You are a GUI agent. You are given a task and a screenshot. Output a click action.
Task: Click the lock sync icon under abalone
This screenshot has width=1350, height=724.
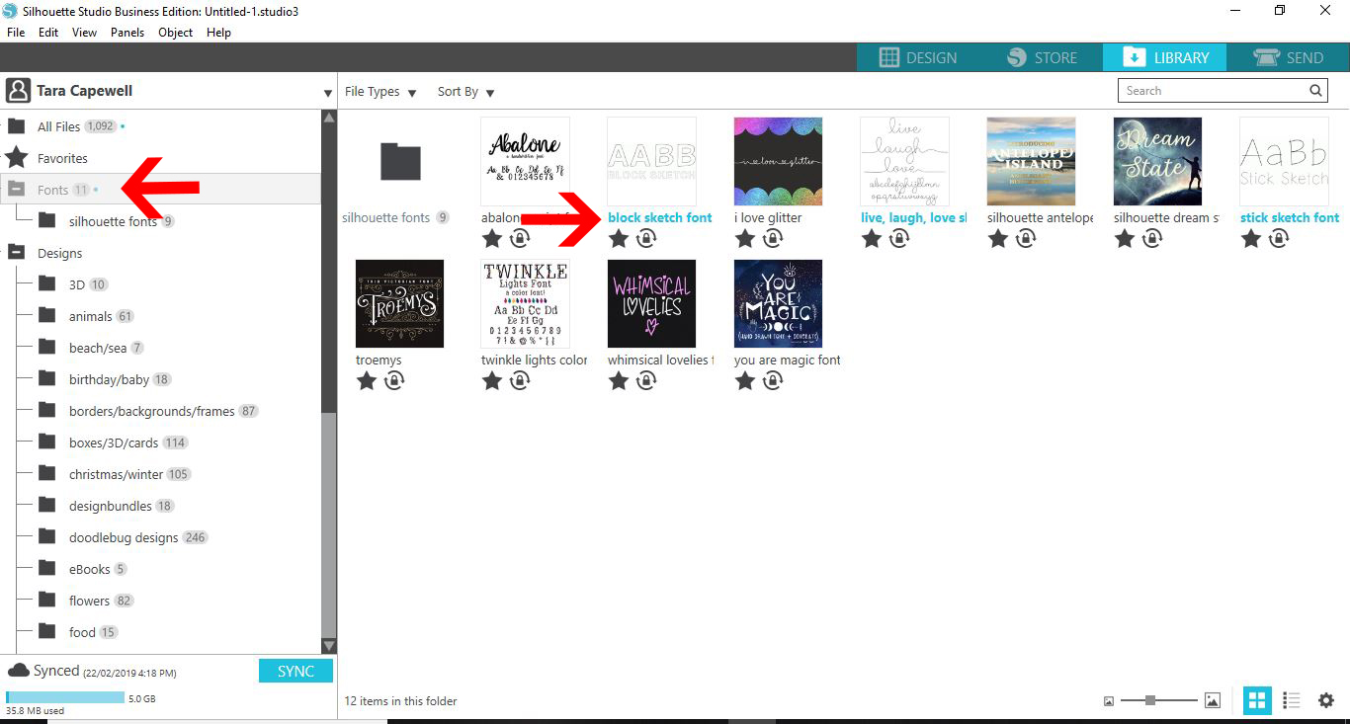(520, 238)
